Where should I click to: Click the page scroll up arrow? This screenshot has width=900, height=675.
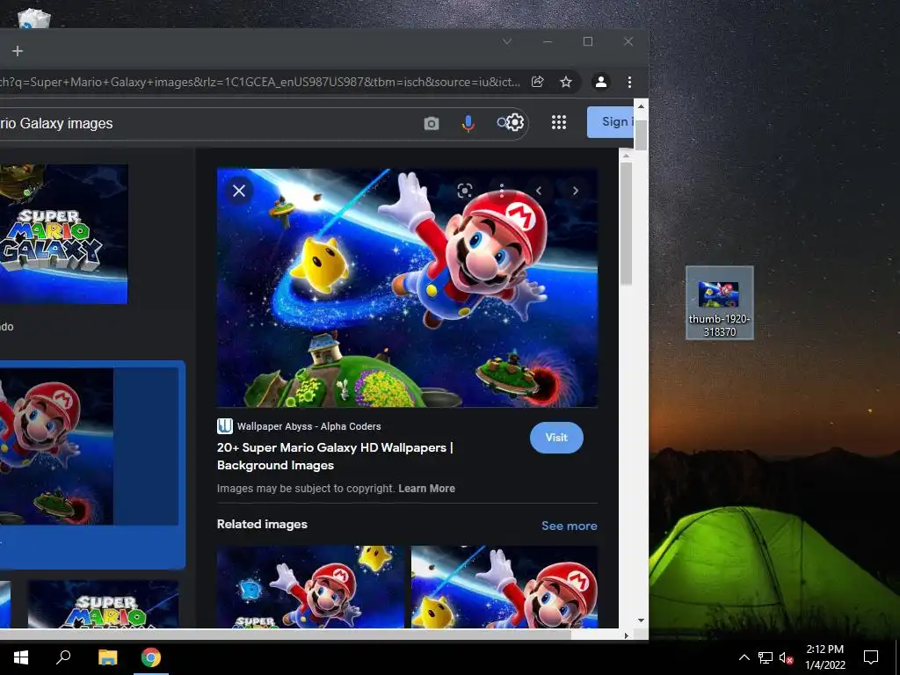[641, 106]
